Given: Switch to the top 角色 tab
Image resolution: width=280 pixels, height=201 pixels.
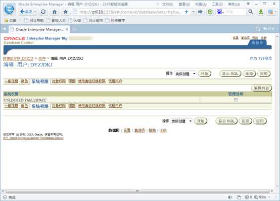Looking at the screenshot, I should pos(24,81).
